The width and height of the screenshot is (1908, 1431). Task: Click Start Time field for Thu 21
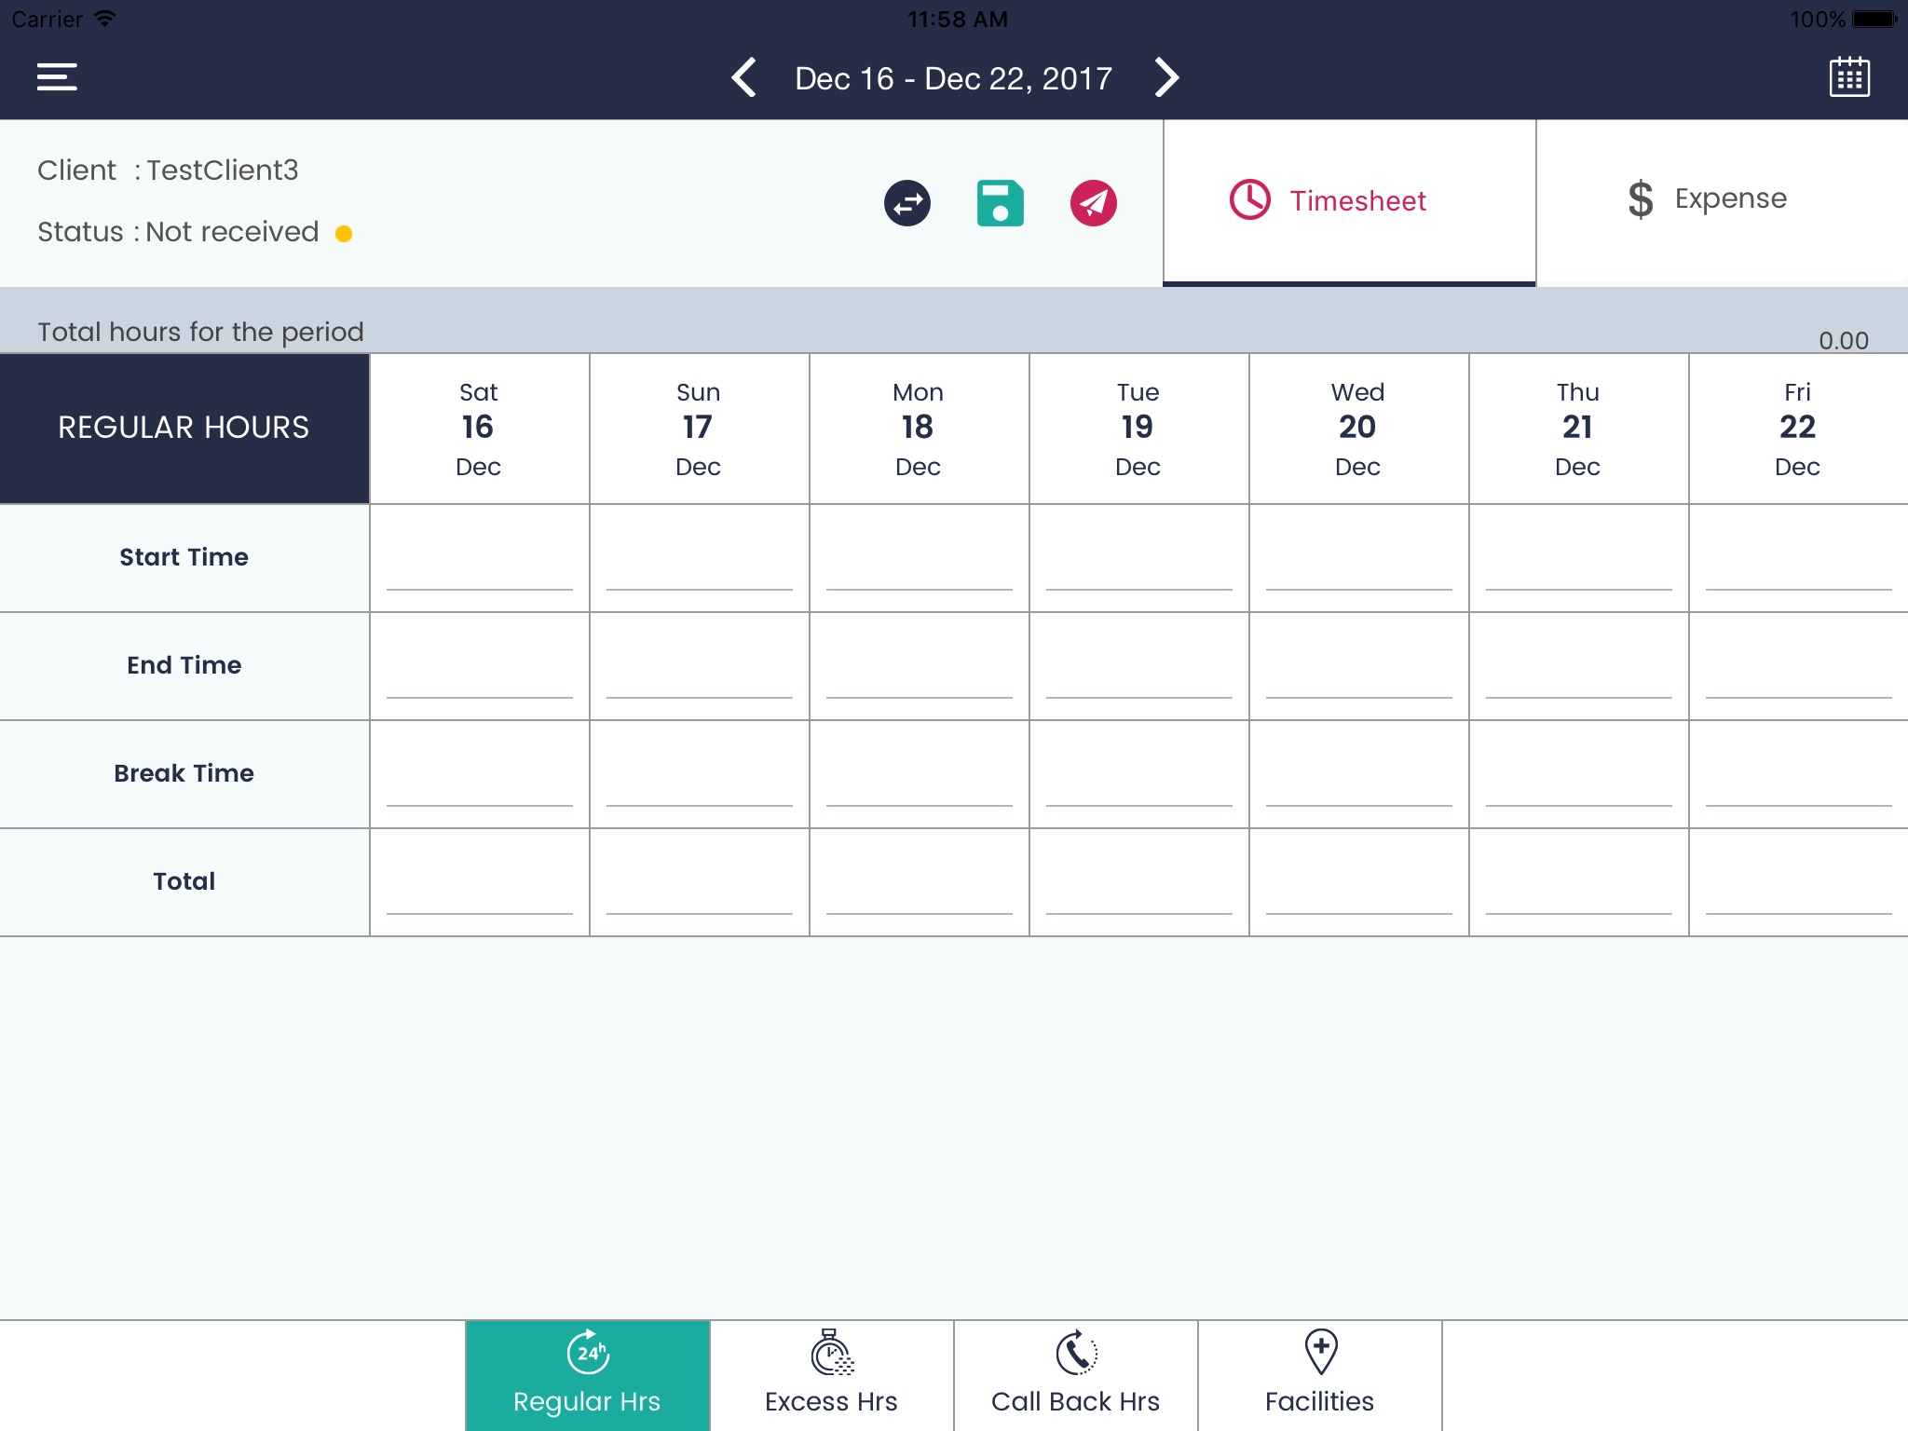click(x=1579, y=558)
